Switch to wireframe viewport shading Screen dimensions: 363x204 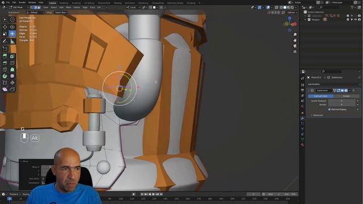[x=281, y=7]
